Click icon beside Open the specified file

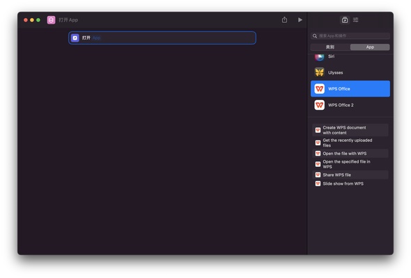point(318,164)
